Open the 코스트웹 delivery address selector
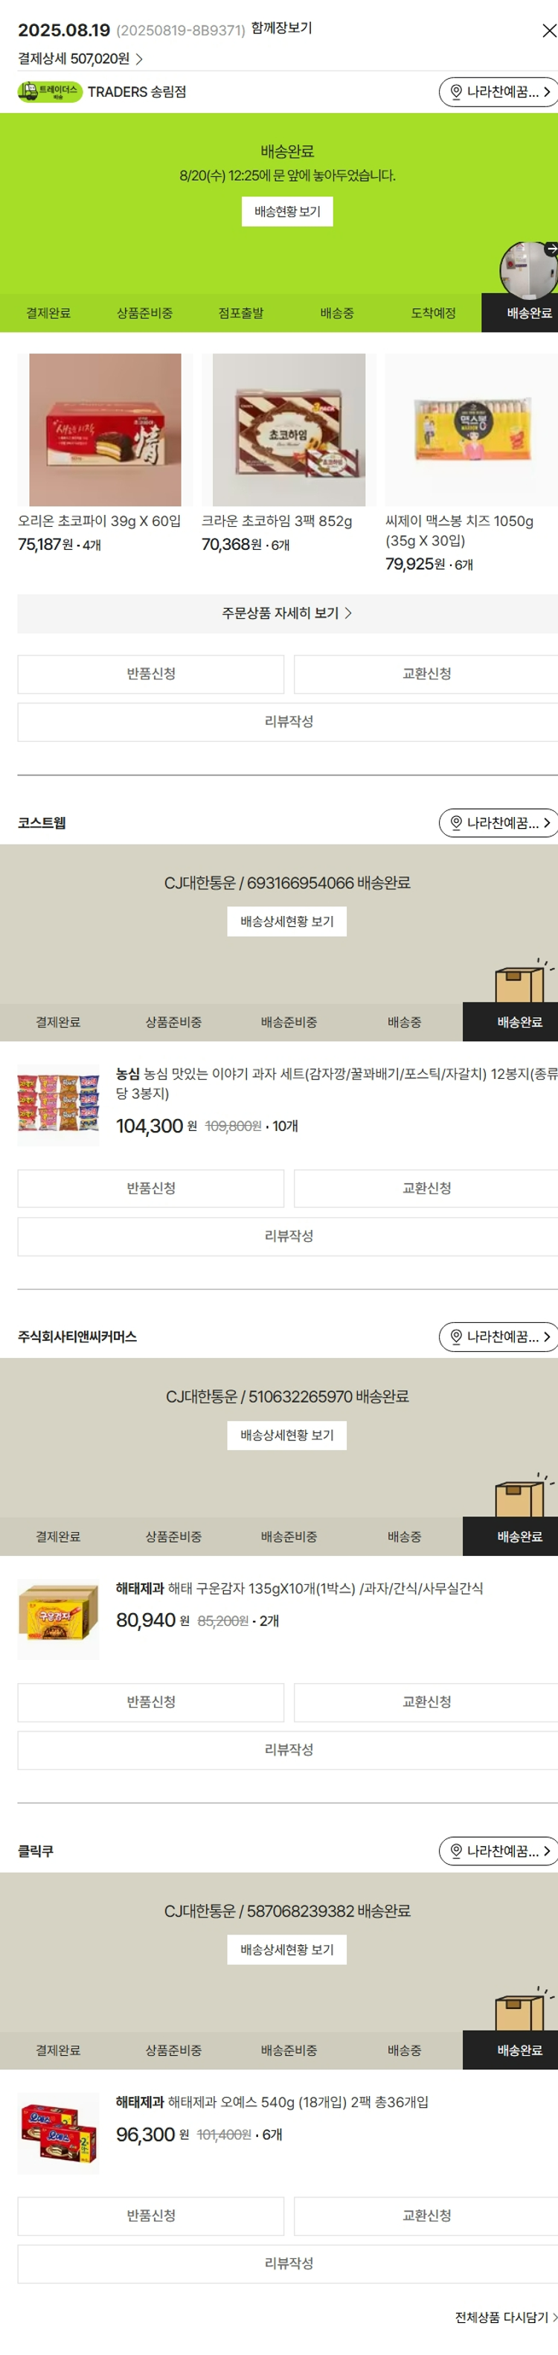This screenshot has height=2355, width=558. click(x=498, y=823)
